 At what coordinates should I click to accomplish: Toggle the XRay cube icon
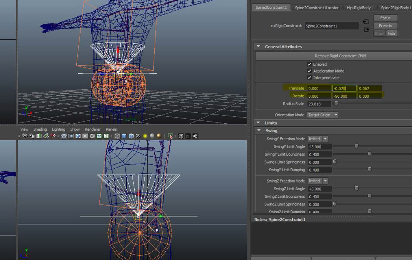point(181,136)
